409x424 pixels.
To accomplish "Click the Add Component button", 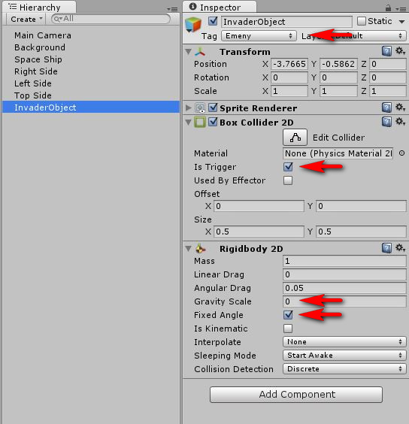I will [x=296, y=395].
